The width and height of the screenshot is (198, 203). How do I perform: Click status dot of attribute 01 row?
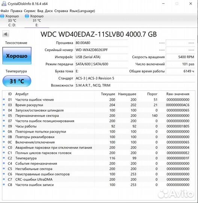point(4,99)
